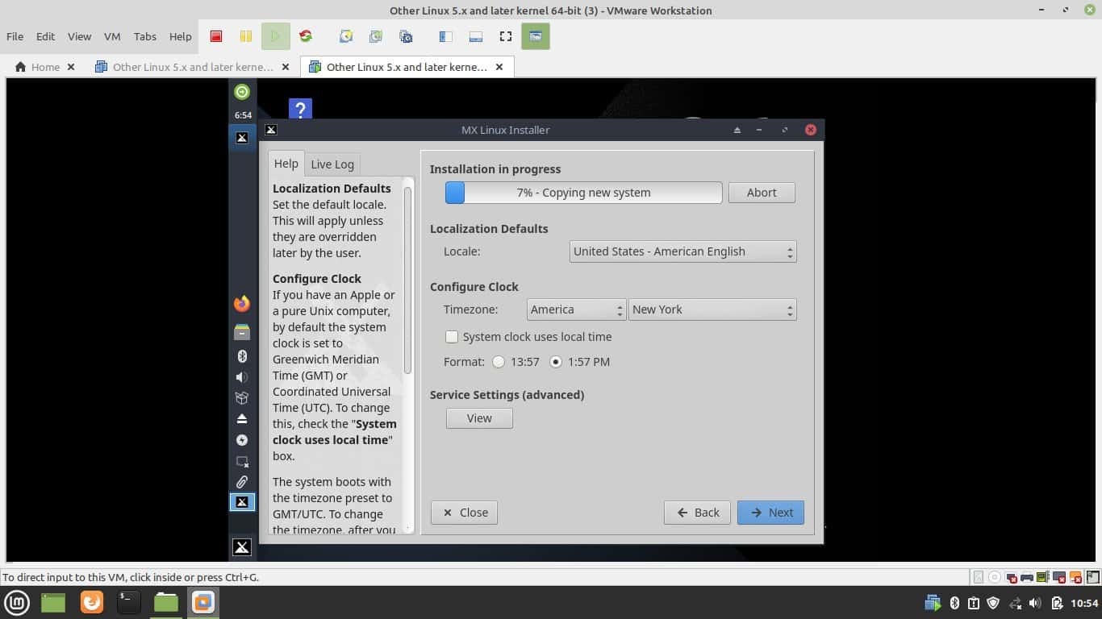Click the MX Installer window menu icon
The height and width of the screenshot is (619, 1102).
271,130
